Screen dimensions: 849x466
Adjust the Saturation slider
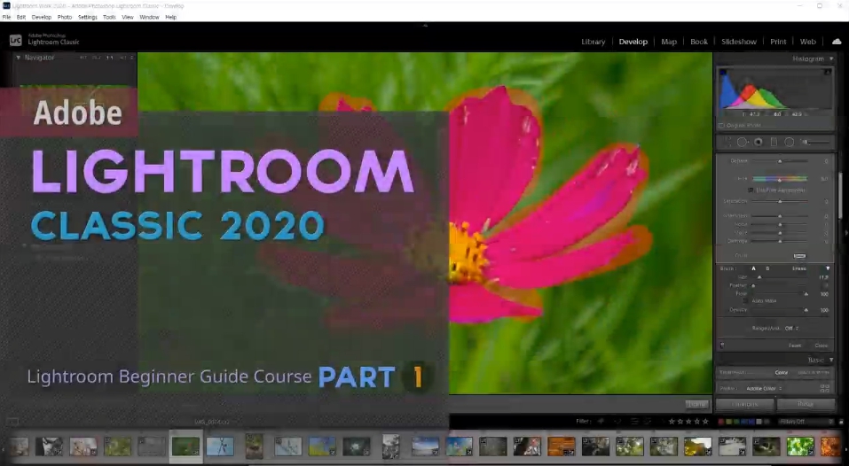780,201
